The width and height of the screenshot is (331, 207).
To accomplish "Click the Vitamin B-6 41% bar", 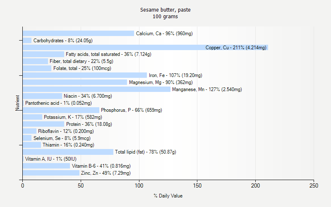I will tap(46, 166).
